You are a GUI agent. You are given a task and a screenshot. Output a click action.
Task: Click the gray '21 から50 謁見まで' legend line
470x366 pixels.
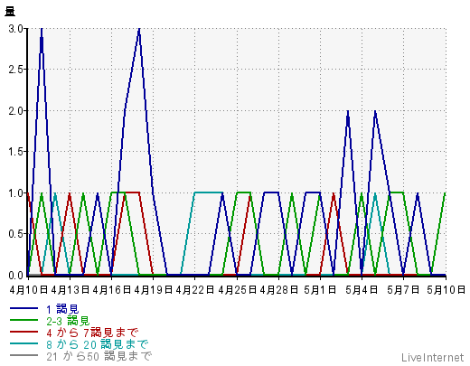tap(23, 355)
